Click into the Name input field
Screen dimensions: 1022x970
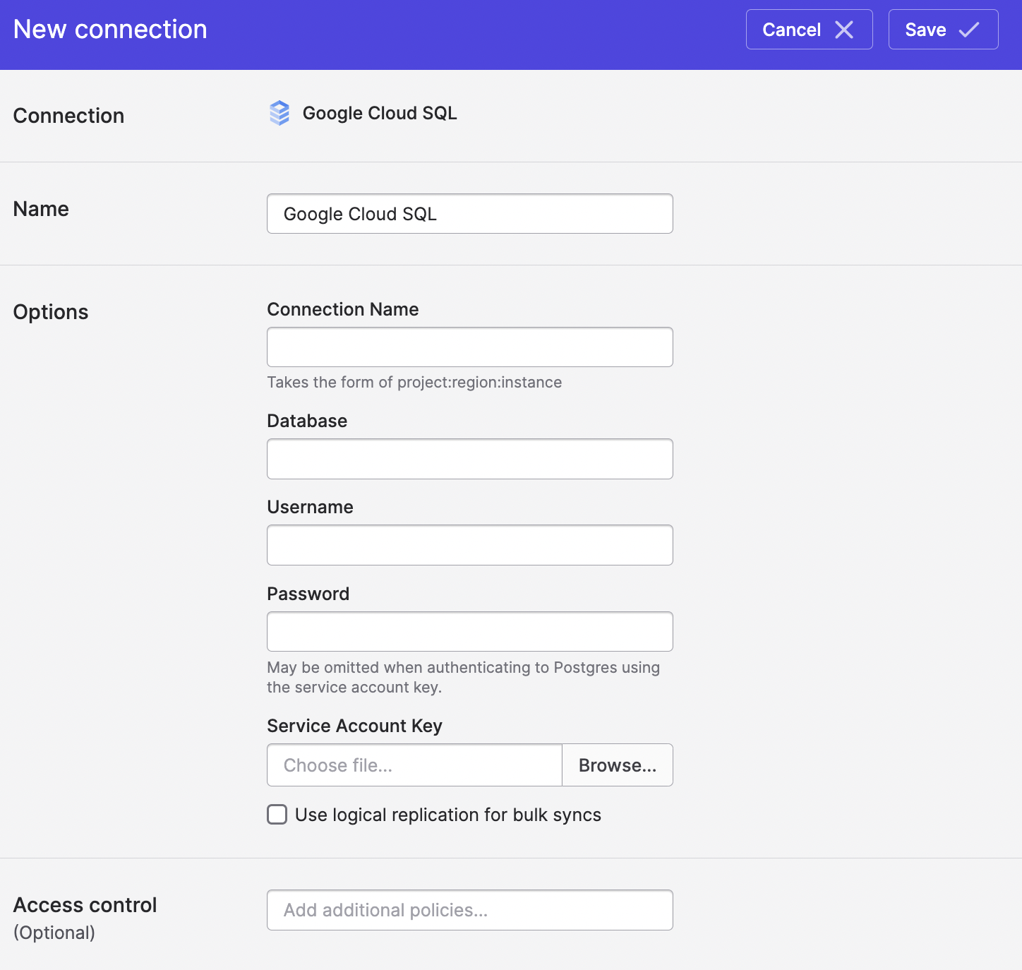[470, 214]
